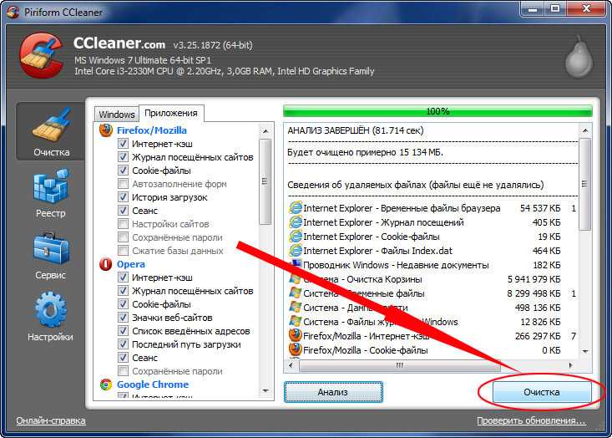Uncheck Firefox Интернет-кэш checkbox
This screenshot has width=612, height=438.
pos(123,144)
